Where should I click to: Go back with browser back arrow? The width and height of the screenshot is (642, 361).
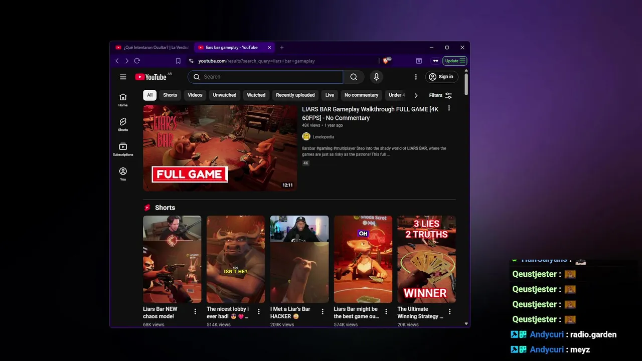point(117,61)
